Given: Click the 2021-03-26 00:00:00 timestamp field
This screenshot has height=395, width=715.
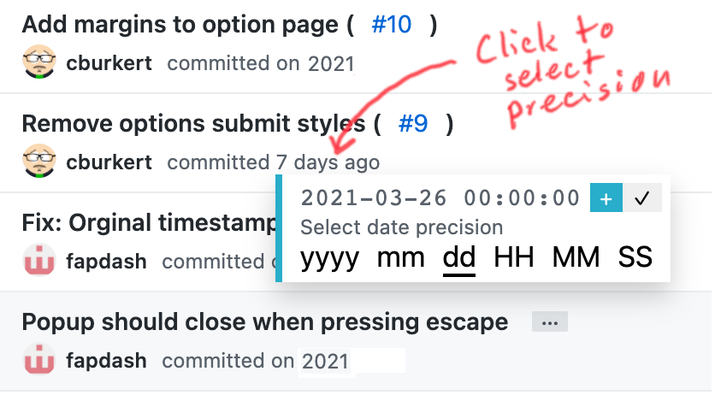Looking at the screenshot, I should [x=440, y=198].
